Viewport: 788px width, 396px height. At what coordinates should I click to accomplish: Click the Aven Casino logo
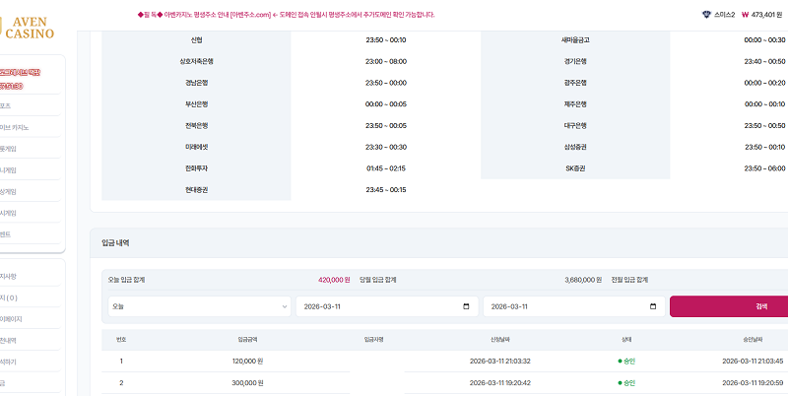[31, 27]
